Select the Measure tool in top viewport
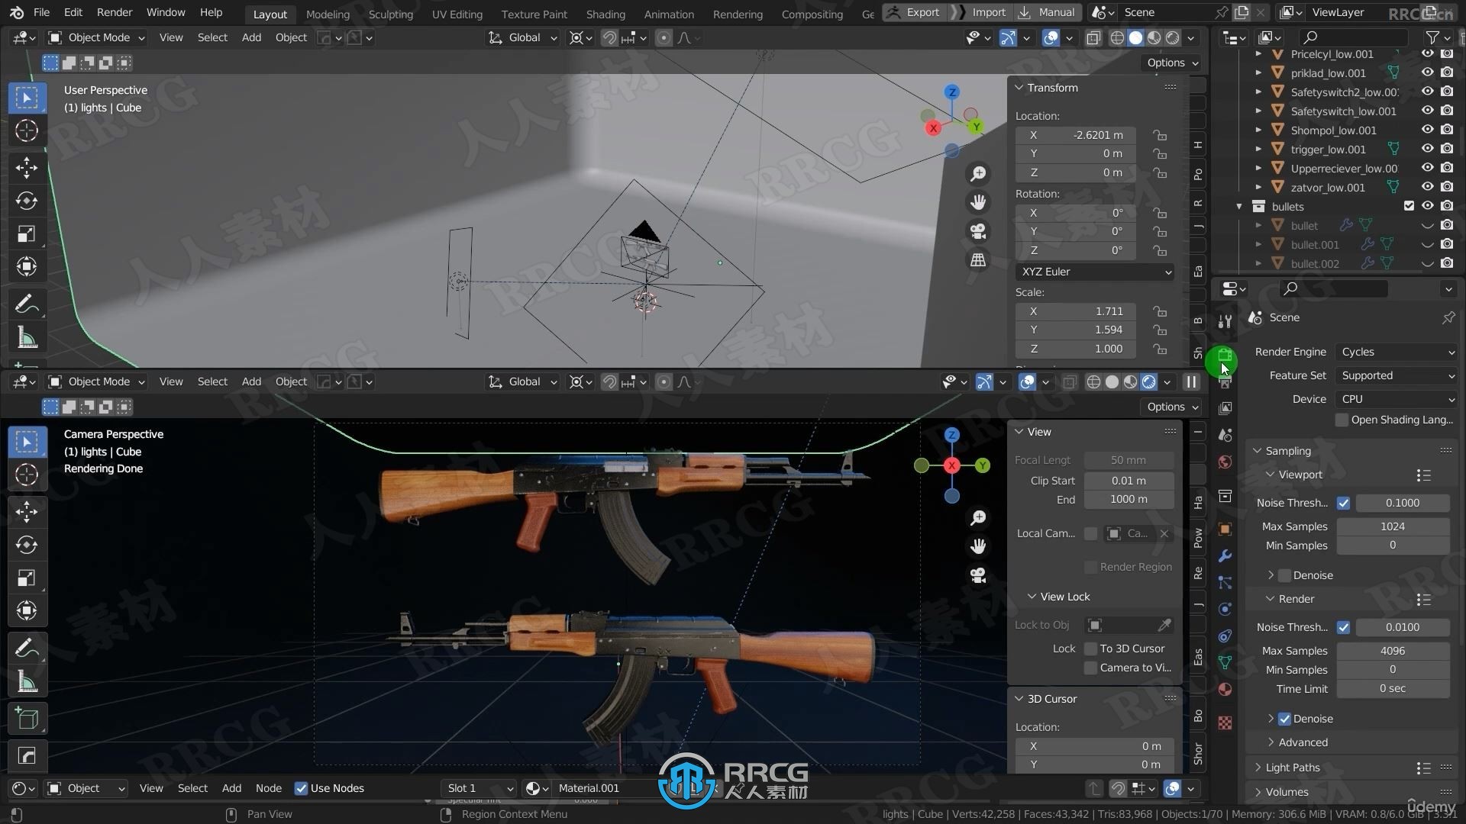The height and width of the screenshot is (824, 1466). 27,337
